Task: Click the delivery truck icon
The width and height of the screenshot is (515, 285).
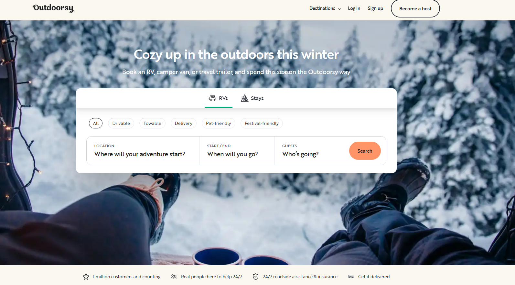Action: click(x=351, y=277)
